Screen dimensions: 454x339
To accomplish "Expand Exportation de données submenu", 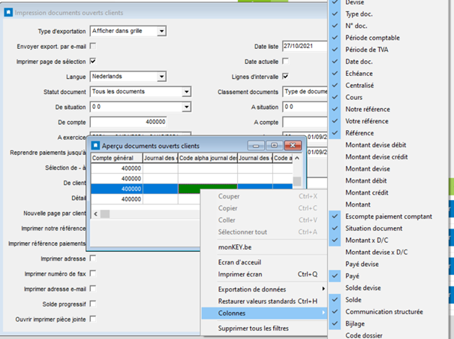I will (x=264, y=289).
